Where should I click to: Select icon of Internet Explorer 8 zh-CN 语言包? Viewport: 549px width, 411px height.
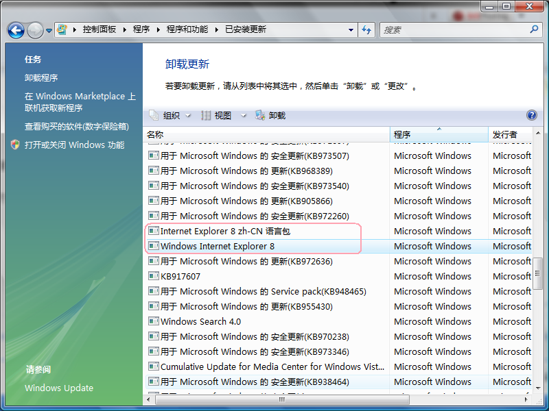[x=153, y=231]
